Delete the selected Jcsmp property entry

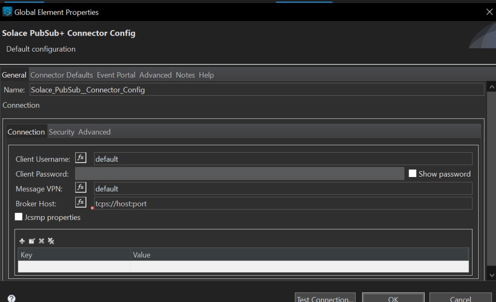(x=42, y=241)
